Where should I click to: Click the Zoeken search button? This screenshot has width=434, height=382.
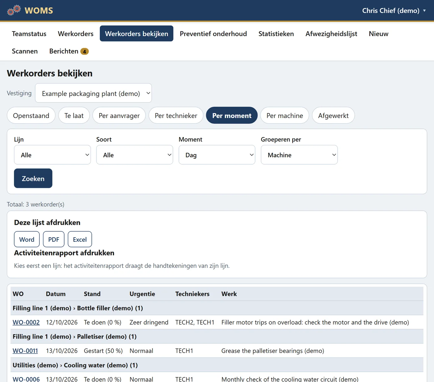(33, 178)
